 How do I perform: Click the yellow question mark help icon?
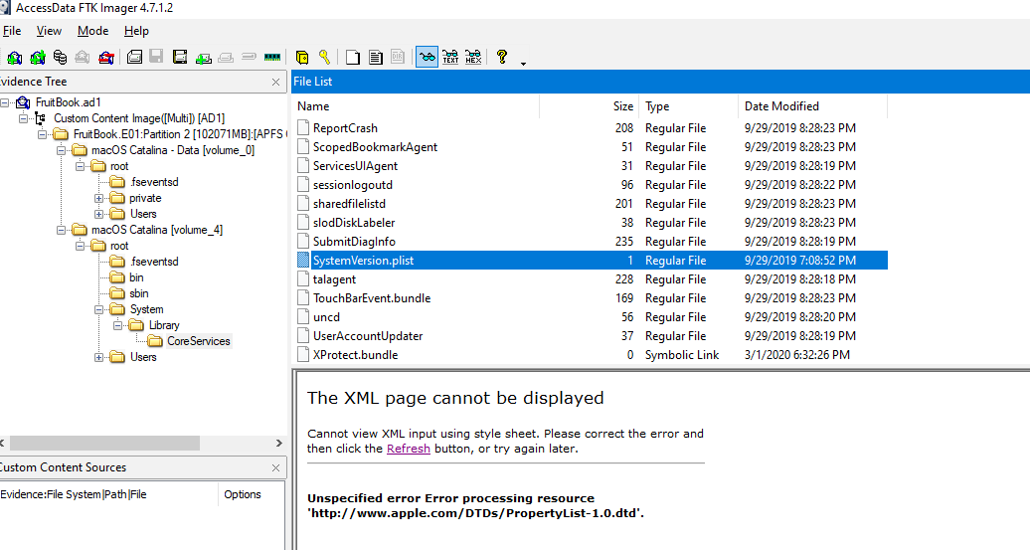pyautogui.click(x=502, y=58)
